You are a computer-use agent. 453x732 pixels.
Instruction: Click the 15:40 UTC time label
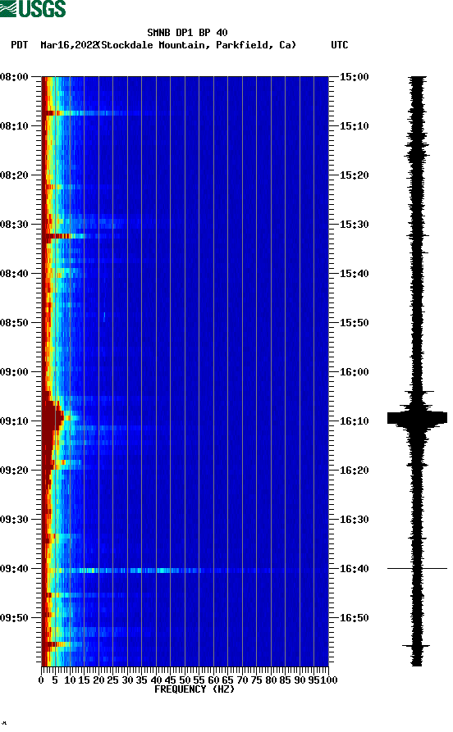[354, 274]
